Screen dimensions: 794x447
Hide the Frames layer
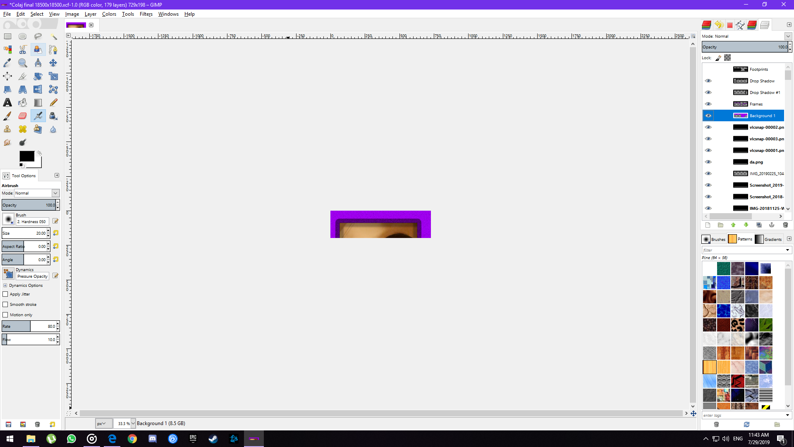[x=708, y=104]
